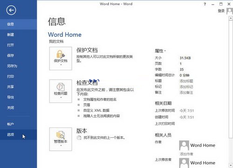The width and height of the screenshot is (233, 168).
Task: Click the 相关日期 section heading
Action: [x=163, y=103]
